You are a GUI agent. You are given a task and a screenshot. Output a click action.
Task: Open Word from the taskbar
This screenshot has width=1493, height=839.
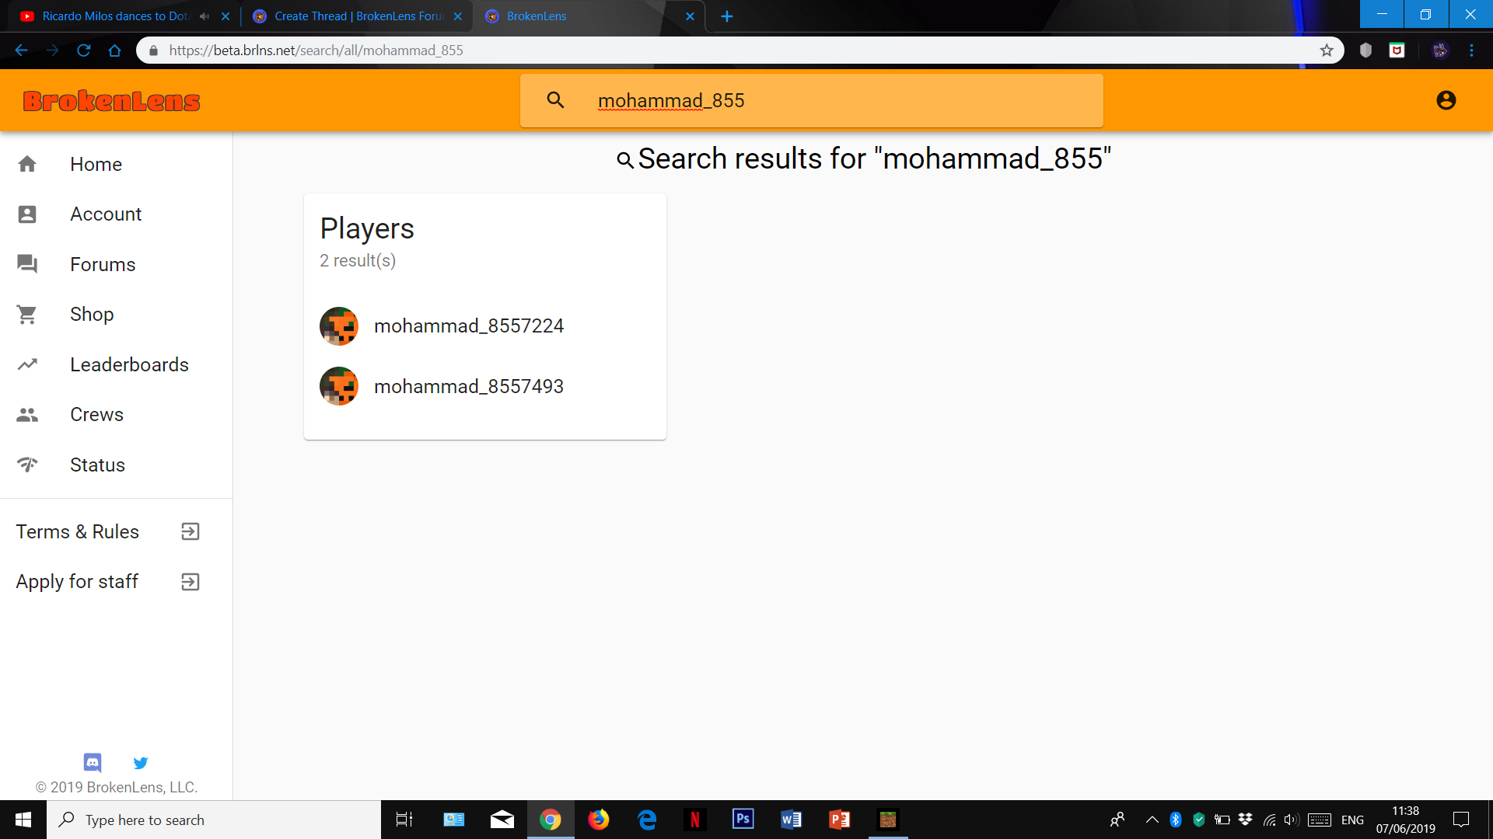792,820
